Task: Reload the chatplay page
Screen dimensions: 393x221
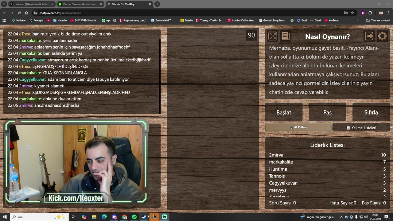Action: [x=19, y=13]
